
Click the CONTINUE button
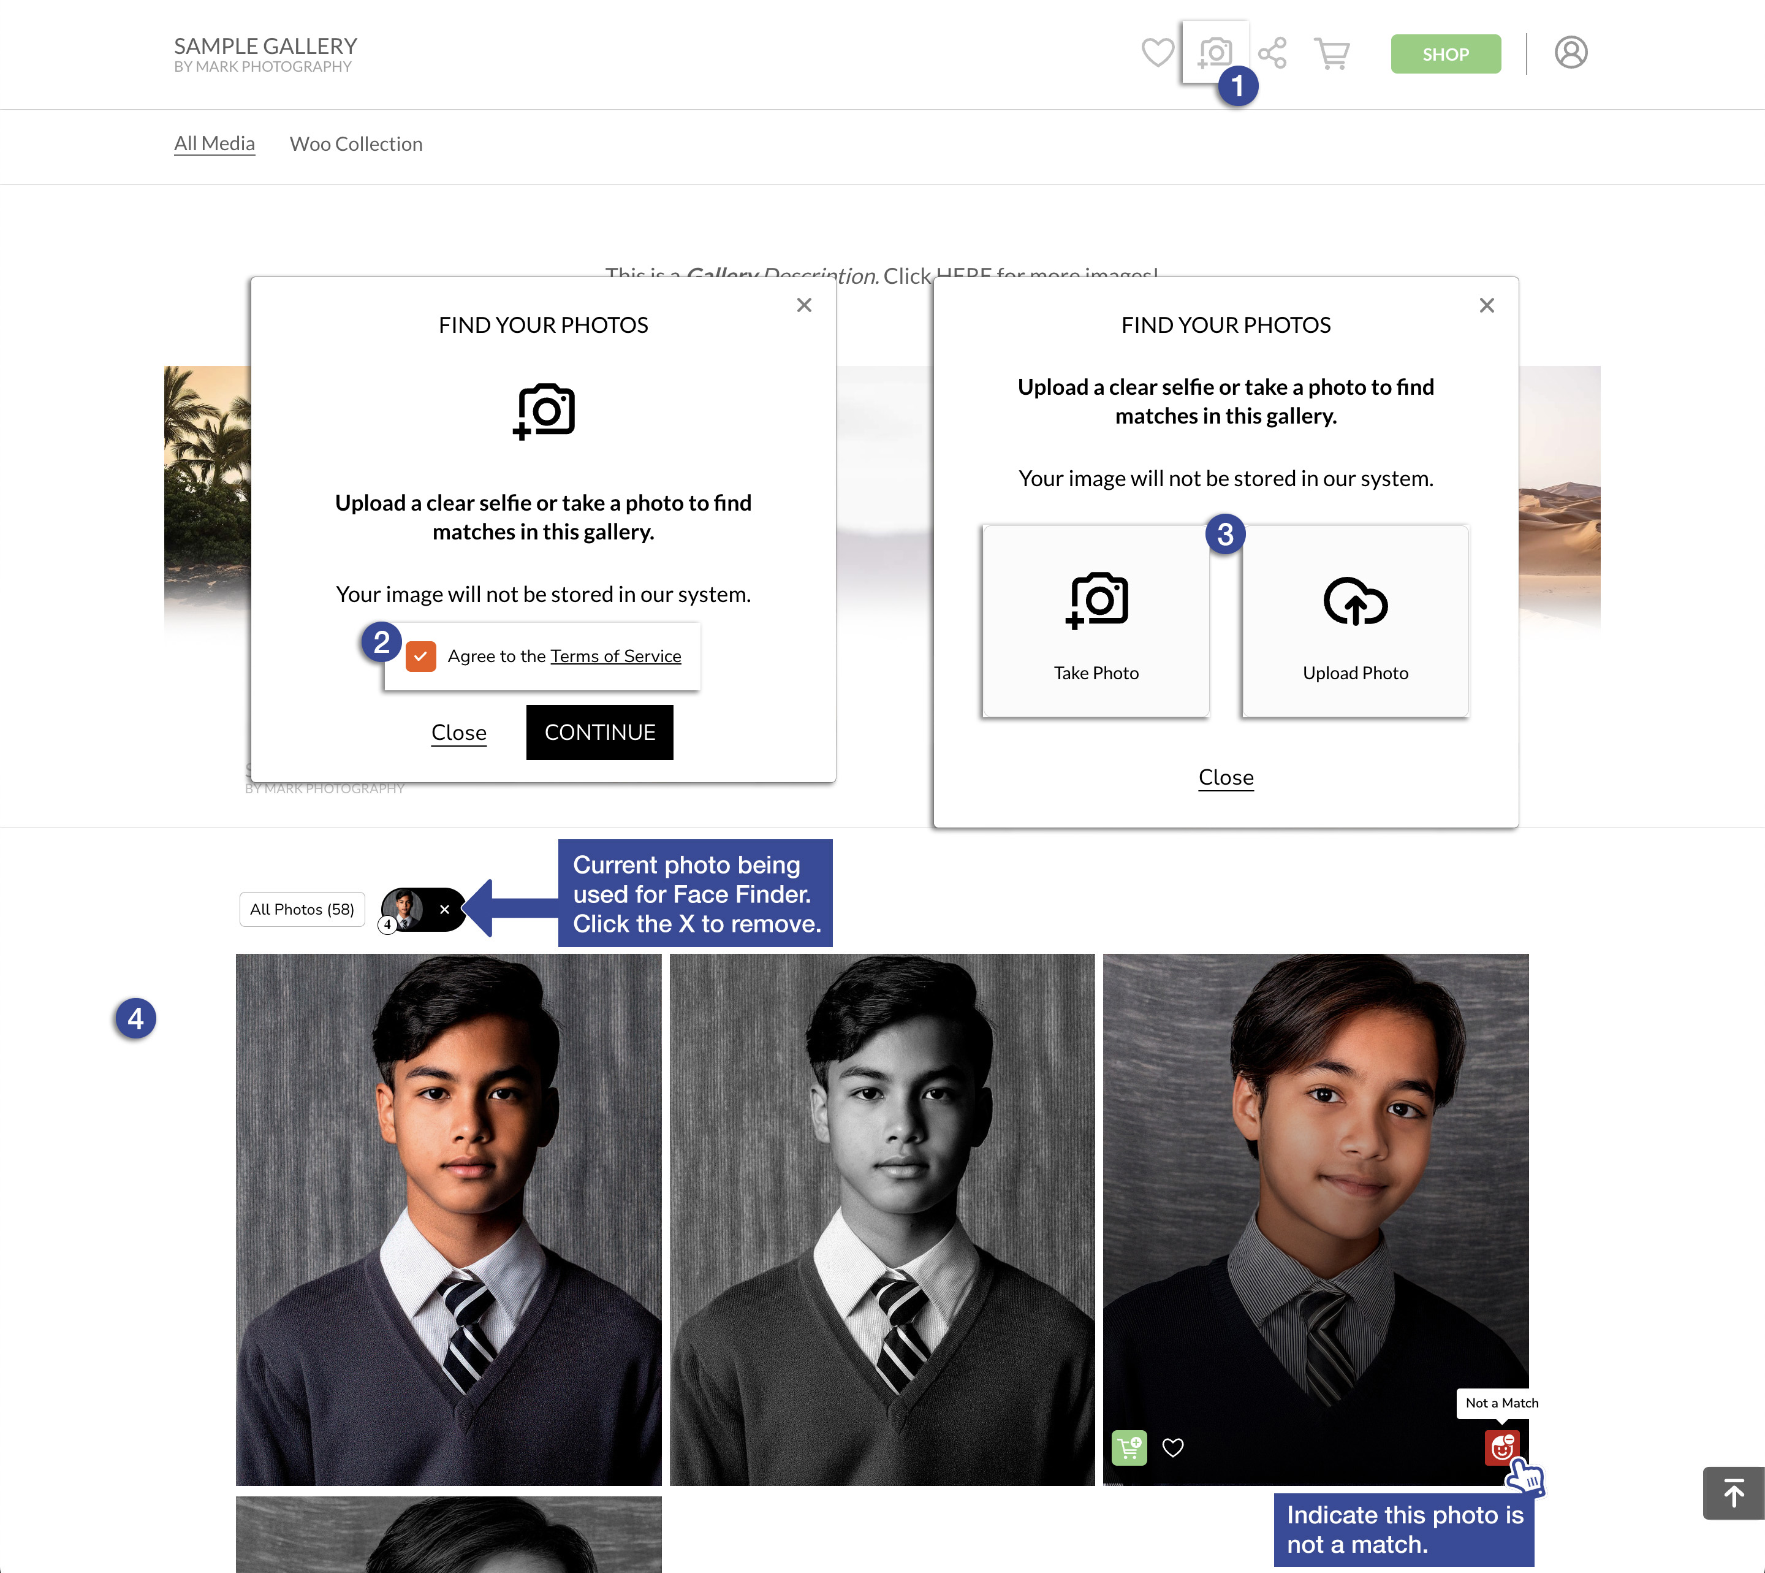pos(599,732)
